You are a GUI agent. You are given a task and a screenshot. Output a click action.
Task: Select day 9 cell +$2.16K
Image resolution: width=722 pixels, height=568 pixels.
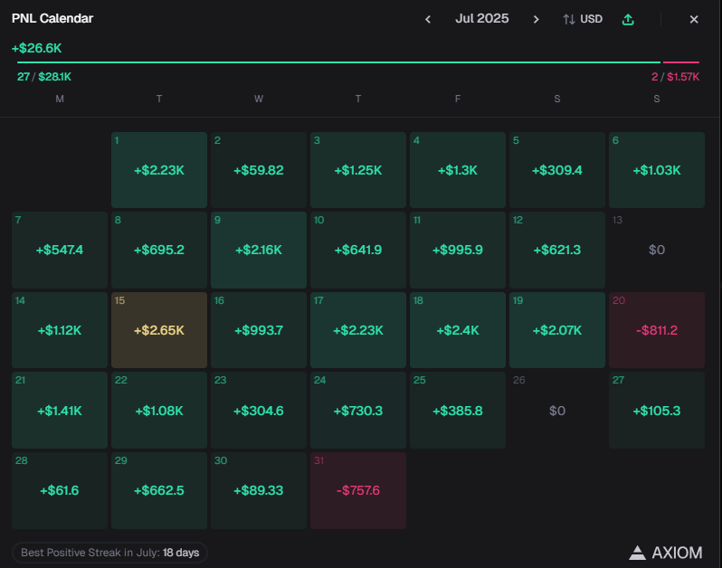pyautogui.click(x=259, y=250)
